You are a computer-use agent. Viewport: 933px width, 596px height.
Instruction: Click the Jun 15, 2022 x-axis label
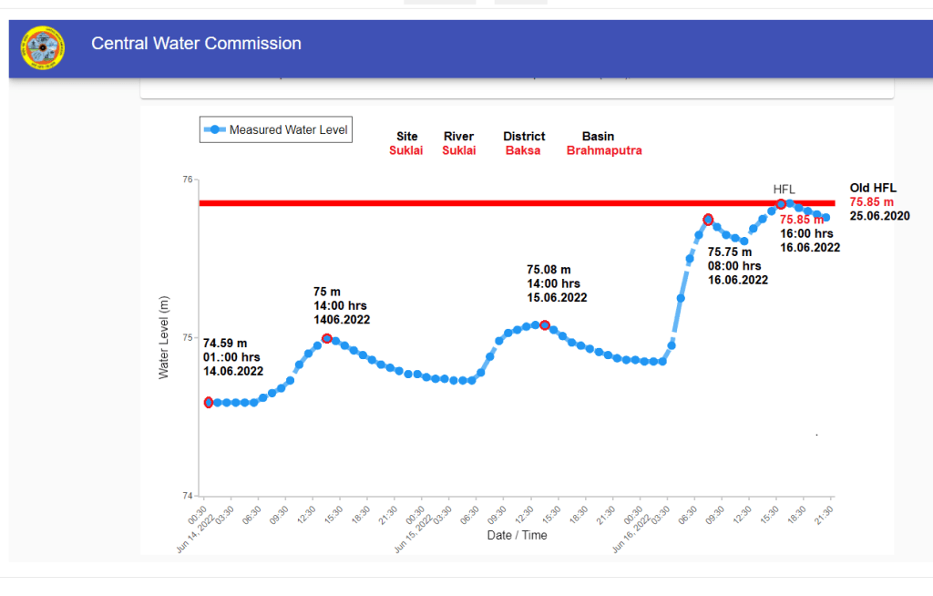pos(415,531)
